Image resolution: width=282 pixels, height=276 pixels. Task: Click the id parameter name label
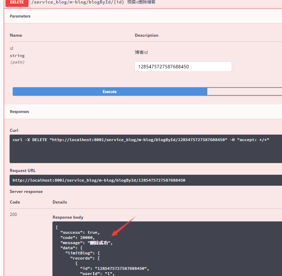(11, 48)
